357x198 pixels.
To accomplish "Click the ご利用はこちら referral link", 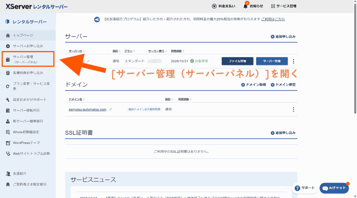I will [273, 19].
